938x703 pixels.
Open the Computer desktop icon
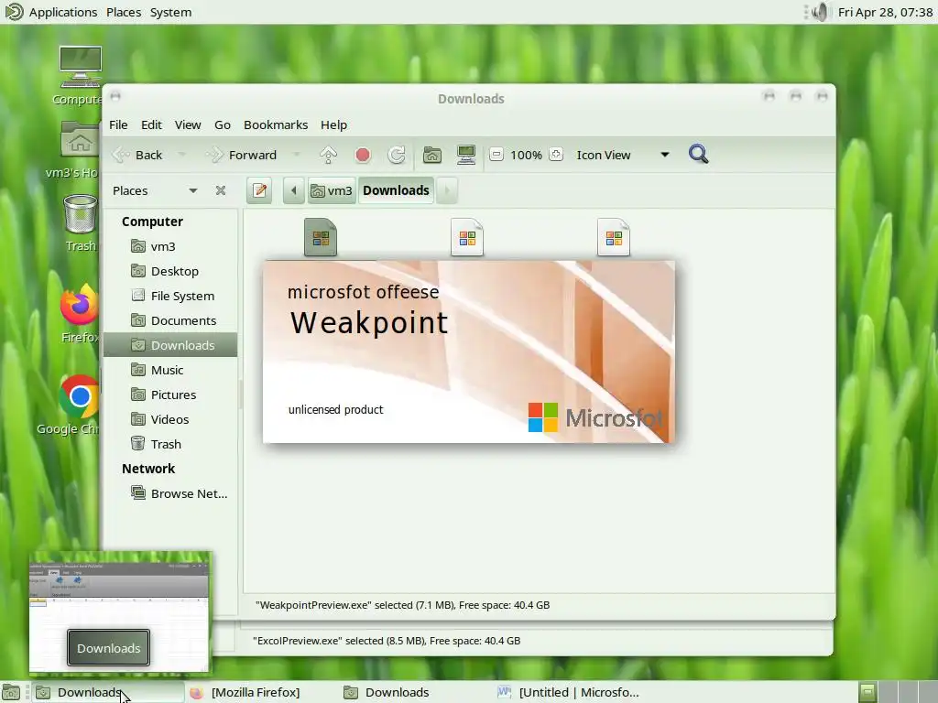(80, 76)
